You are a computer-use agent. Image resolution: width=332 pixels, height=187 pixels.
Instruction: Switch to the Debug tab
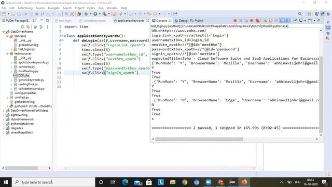tap(181, 21)
